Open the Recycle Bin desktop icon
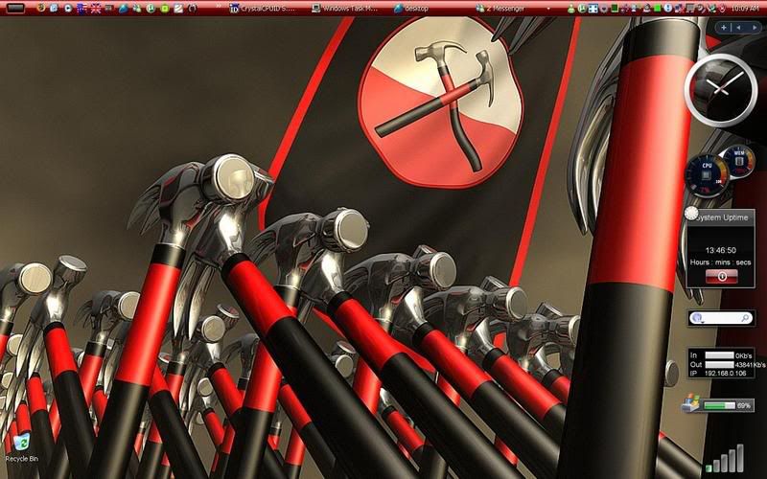Image resolution: width=767 pixels, height=479 pixels. click(x=21, y=446)
